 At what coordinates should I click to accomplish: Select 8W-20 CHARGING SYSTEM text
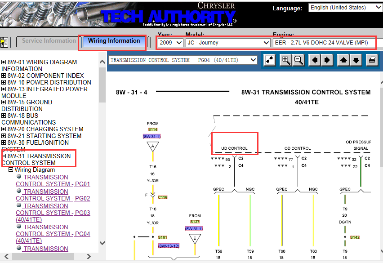tap(45, 129)
